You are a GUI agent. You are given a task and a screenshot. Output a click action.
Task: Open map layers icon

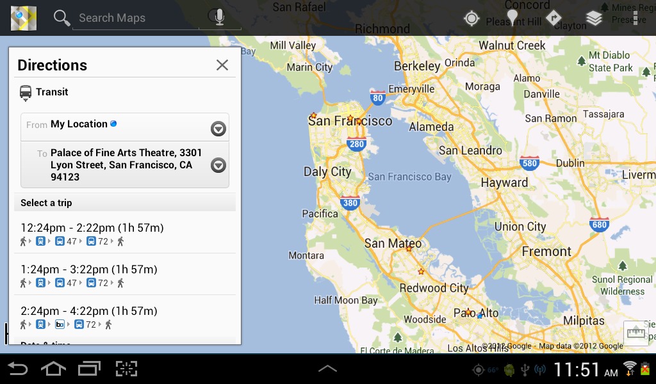tap(594, 18)
